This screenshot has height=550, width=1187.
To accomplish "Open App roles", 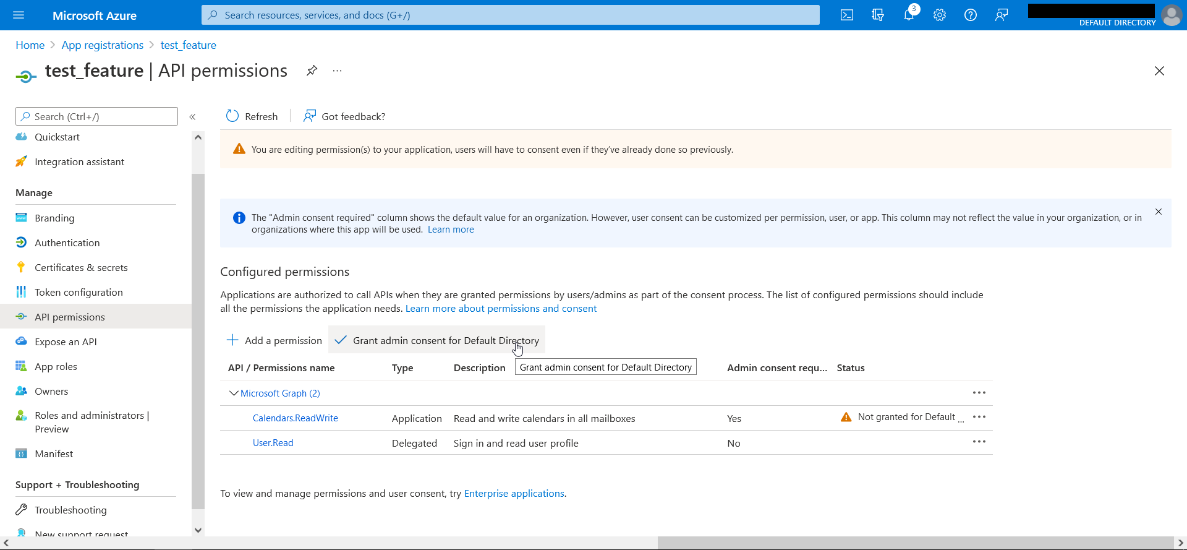I will click(56, 366).
